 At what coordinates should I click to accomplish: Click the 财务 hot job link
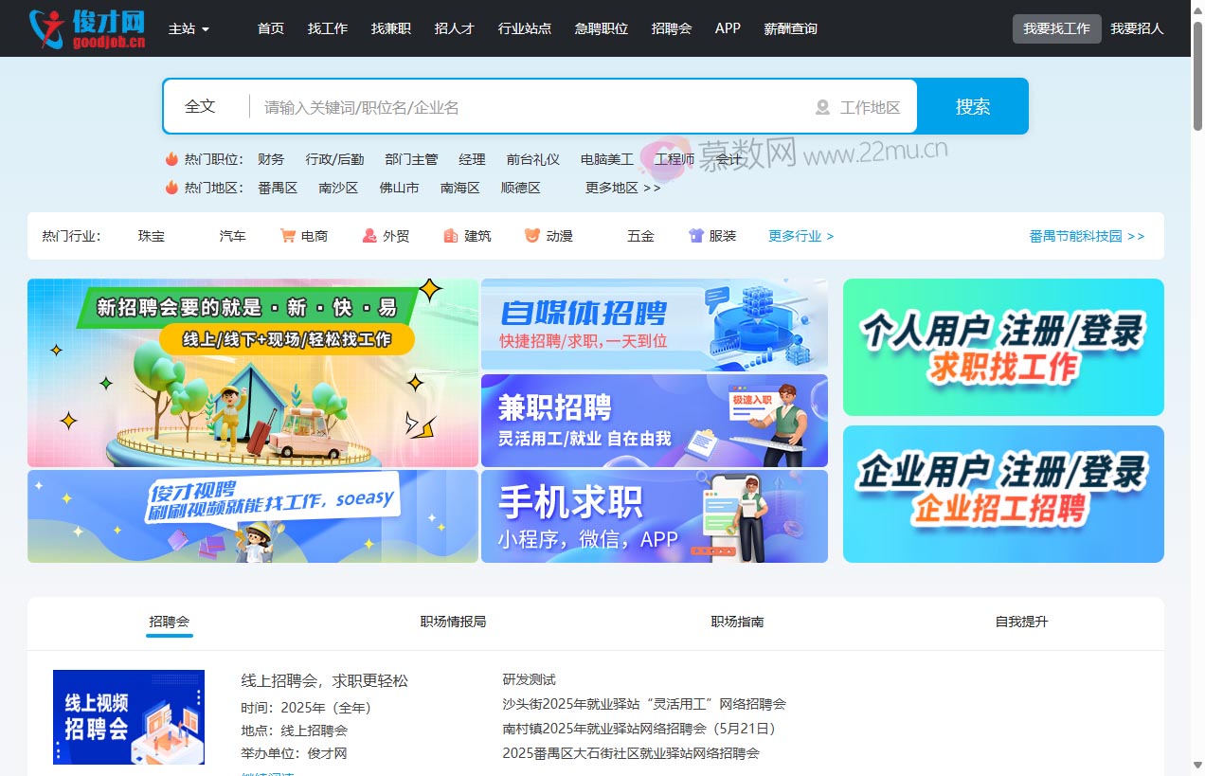point(271,159)
